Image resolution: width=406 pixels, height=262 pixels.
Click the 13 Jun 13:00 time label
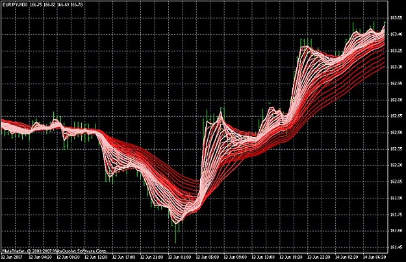[x=263, y=257]
